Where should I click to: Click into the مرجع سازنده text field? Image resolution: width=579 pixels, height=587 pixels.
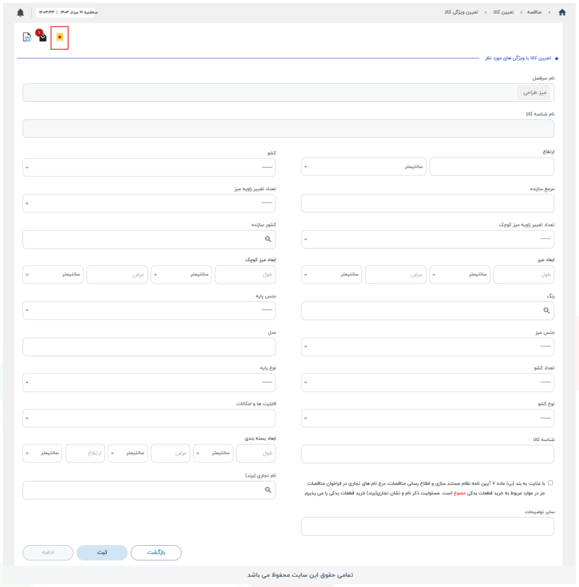tap(427, 203)
